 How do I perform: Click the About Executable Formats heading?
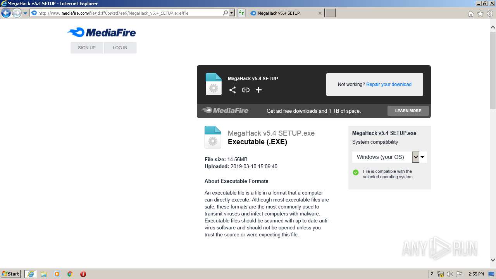236,181
